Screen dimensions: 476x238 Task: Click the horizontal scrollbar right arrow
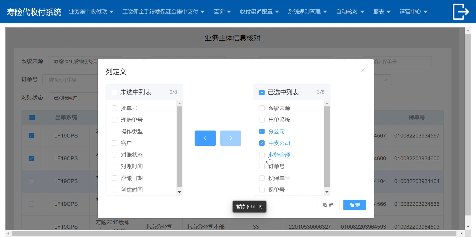461,233
